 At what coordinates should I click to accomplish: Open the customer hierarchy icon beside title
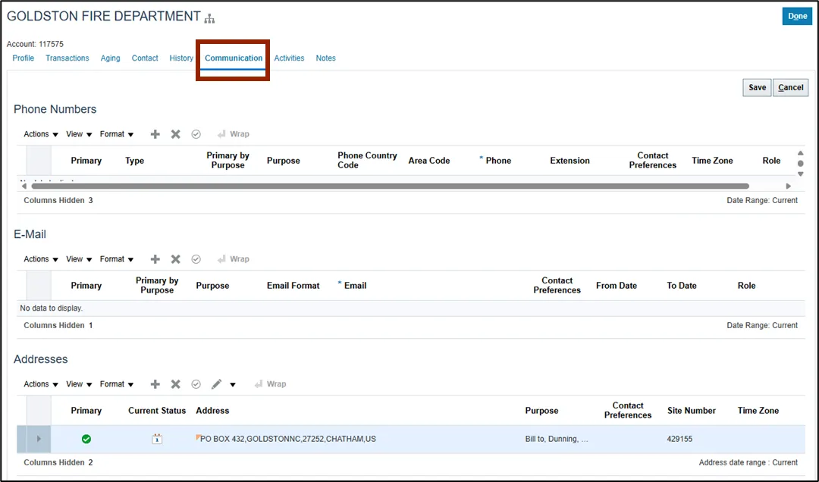[x=209, y=19]
